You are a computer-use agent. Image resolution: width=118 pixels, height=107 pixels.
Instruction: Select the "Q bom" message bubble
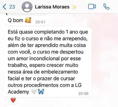(x=27, y=20)
